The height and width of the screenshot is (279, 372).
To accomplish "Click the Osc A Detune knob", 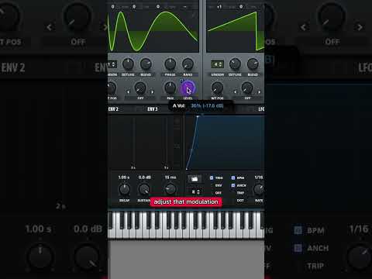I will click(x=128, y=64).
